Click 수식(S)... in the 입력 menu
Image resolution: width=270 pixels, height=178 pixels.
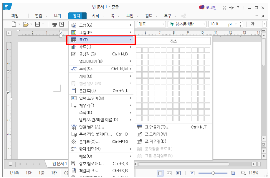pos(86,69)
